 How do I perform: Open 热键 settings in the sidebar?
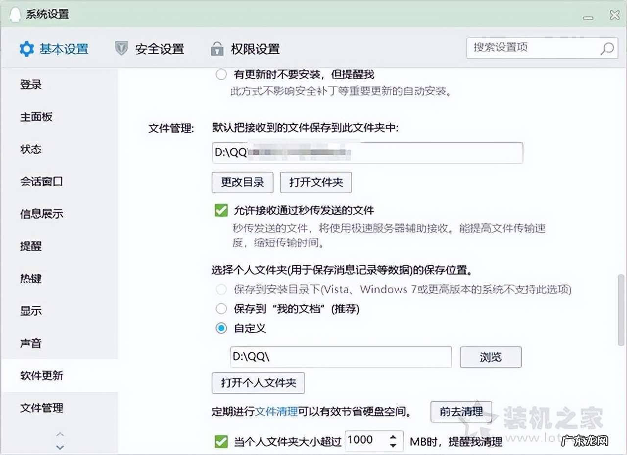(31, 279)
